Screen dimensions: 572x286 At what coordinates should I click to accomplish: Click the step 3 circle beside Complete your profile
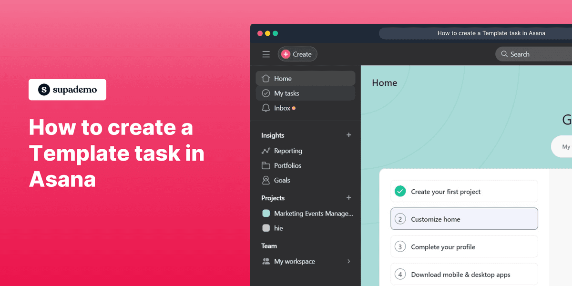point(400,246)
